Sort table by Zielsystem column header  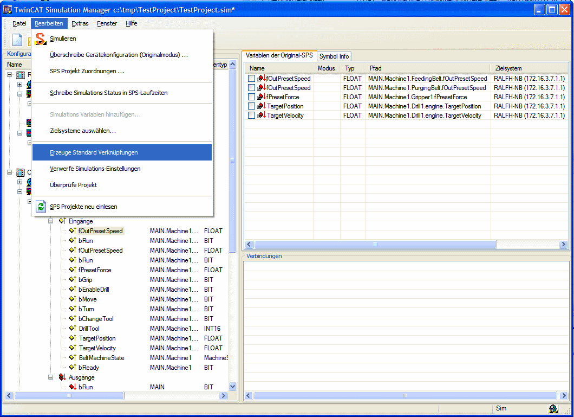coord(529,68)
